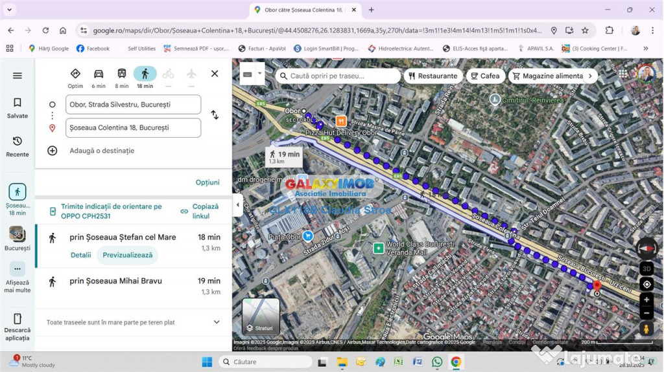Center map on your location
The height and width of the screenshot is (372, 664).
click(646, 284)
